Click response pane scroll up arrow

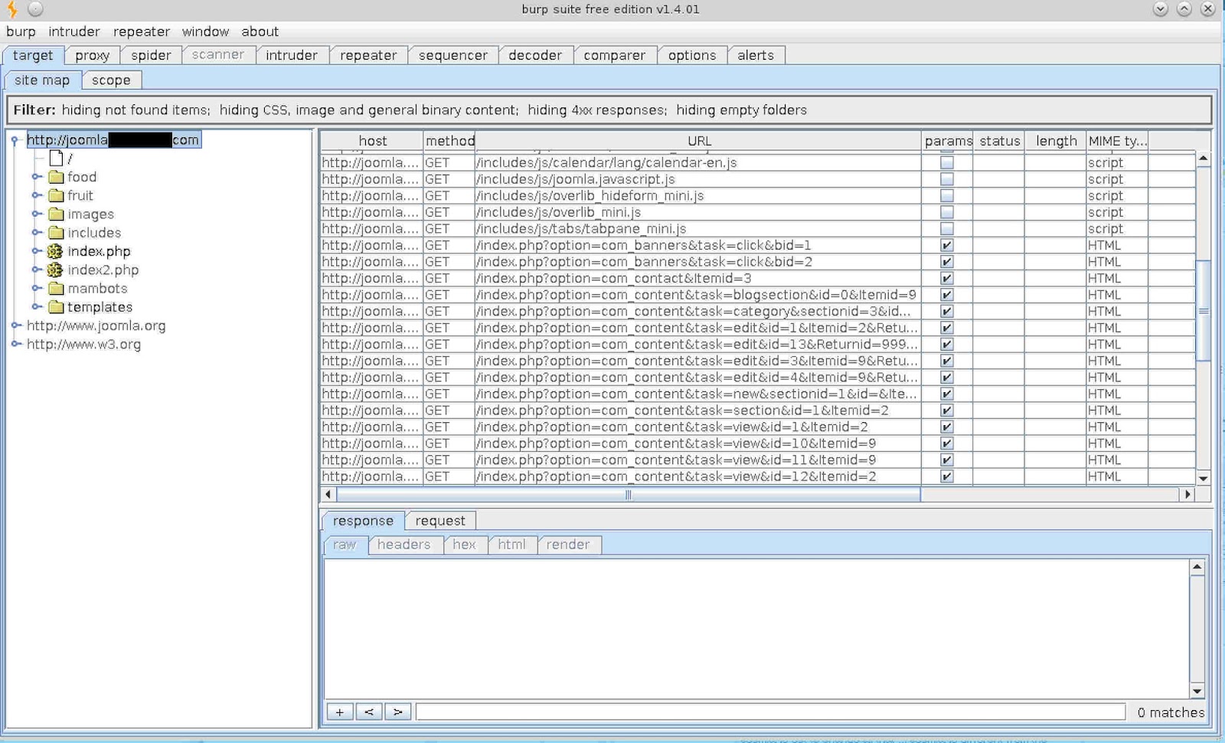coord(1197,568)
